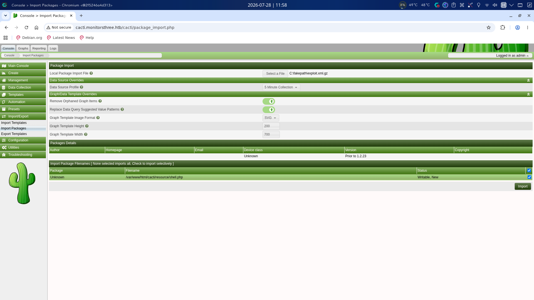The height and width of the screenshot is (300, 534).
Task: Click the help icon beside Data Source Profile
Action: click(x=81, y=87)
